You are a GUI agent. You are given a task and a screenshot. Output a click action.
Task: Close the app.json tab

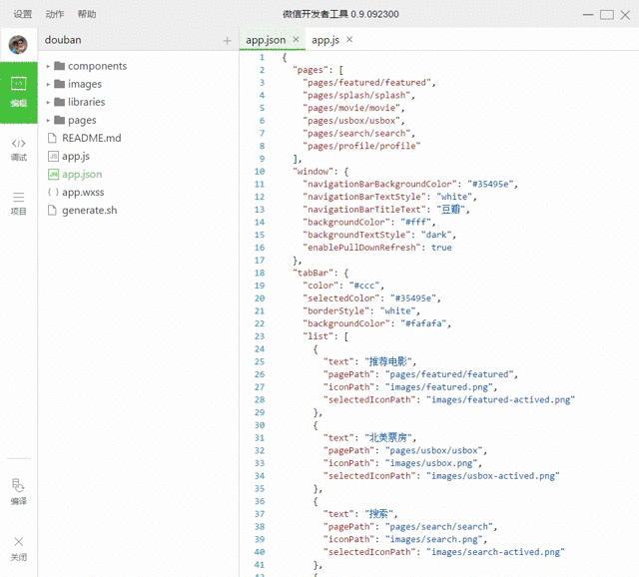(296, 40)
